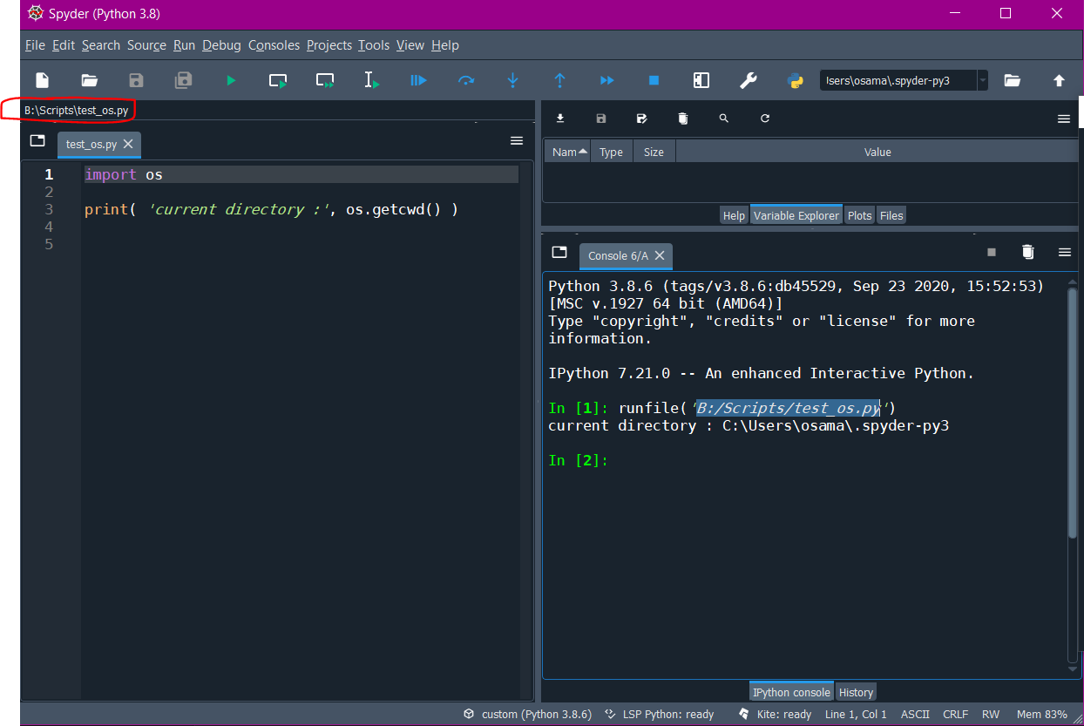Image resolution: width=1084 pixels, height=726 pixels.
Task: Browse editor tabs button left of test_os.py
Action: (37, 140)
